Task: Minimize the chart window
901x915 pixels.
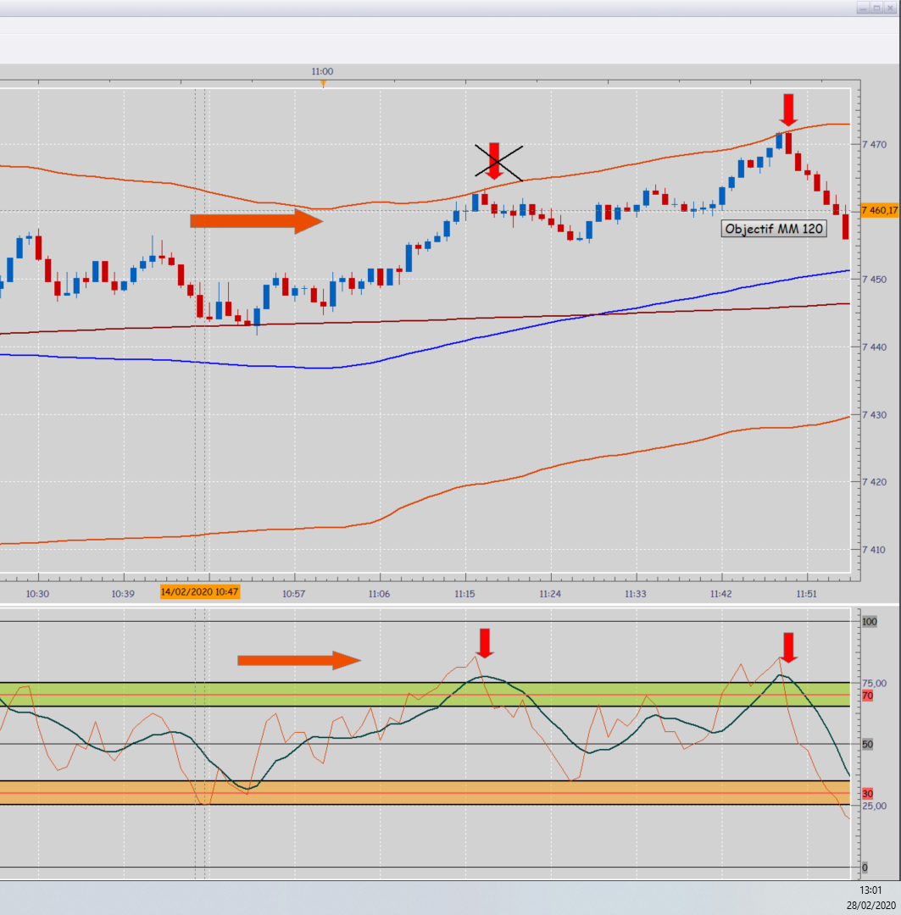Action: click(864, 8)
